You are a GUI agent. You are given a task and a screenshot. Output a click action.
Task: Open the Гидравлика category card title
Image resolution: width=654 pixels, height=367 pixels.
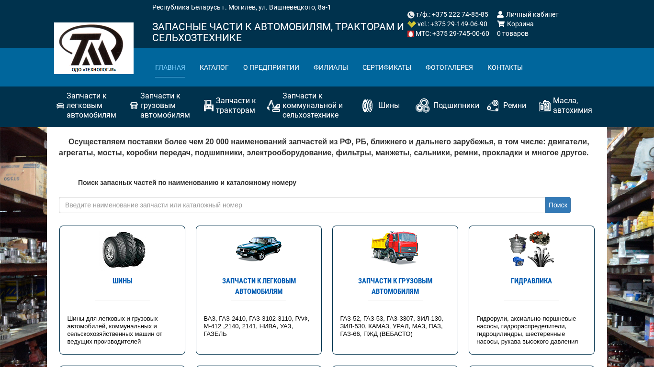tap(531, 281)
